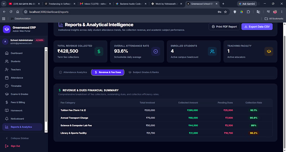The image size is (286, 152).
Task: Select the Revenue & Fee Dues tab
Action: click(108, 72)
